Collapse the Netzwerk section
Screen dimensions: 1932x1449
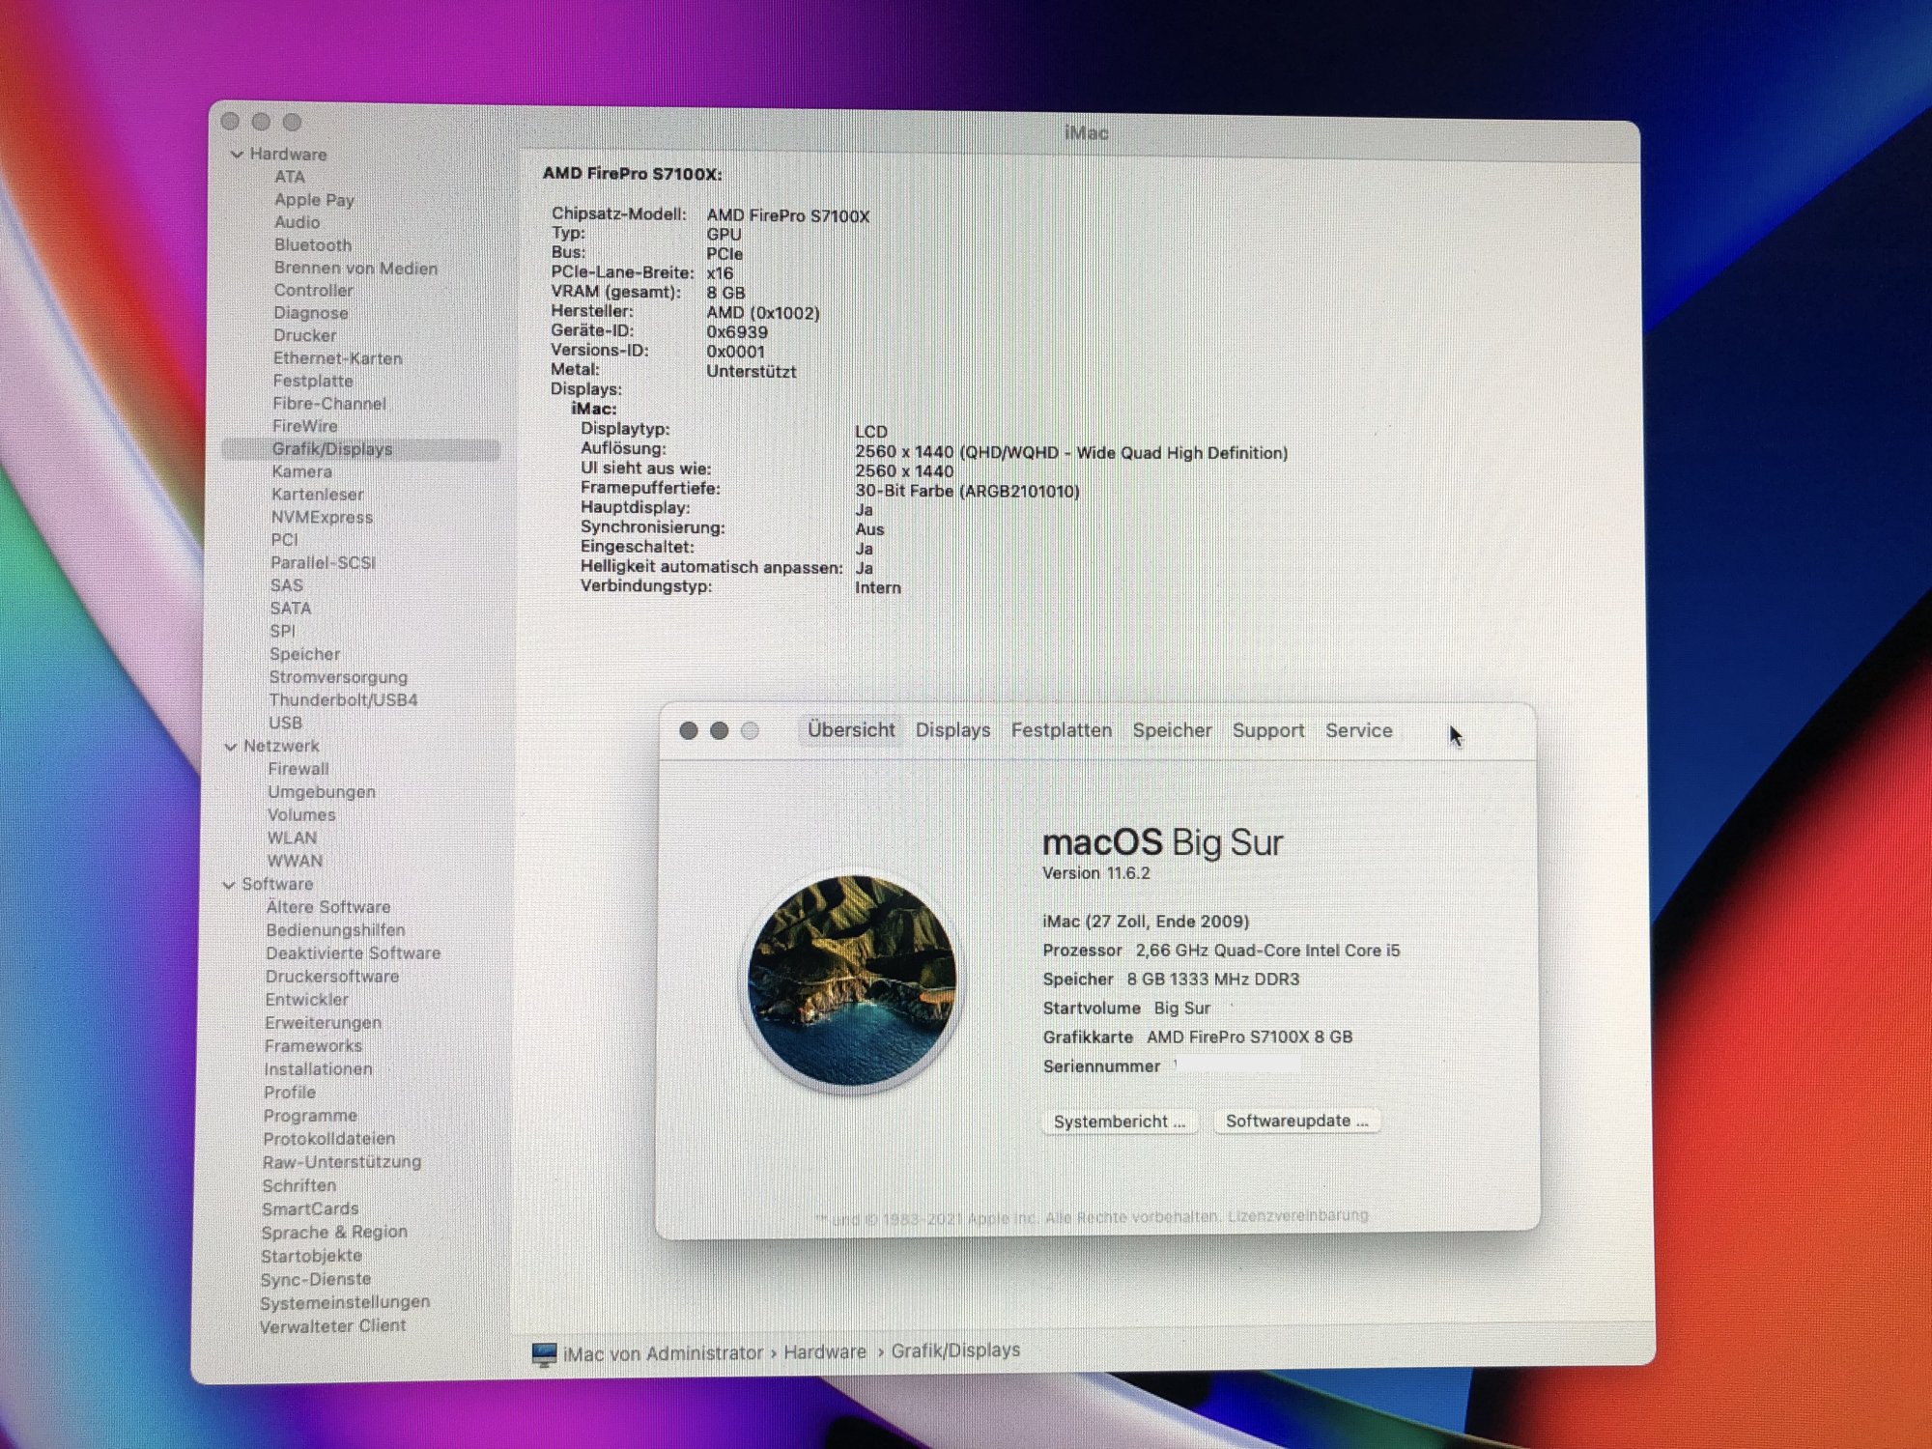(x=231, y=747)
